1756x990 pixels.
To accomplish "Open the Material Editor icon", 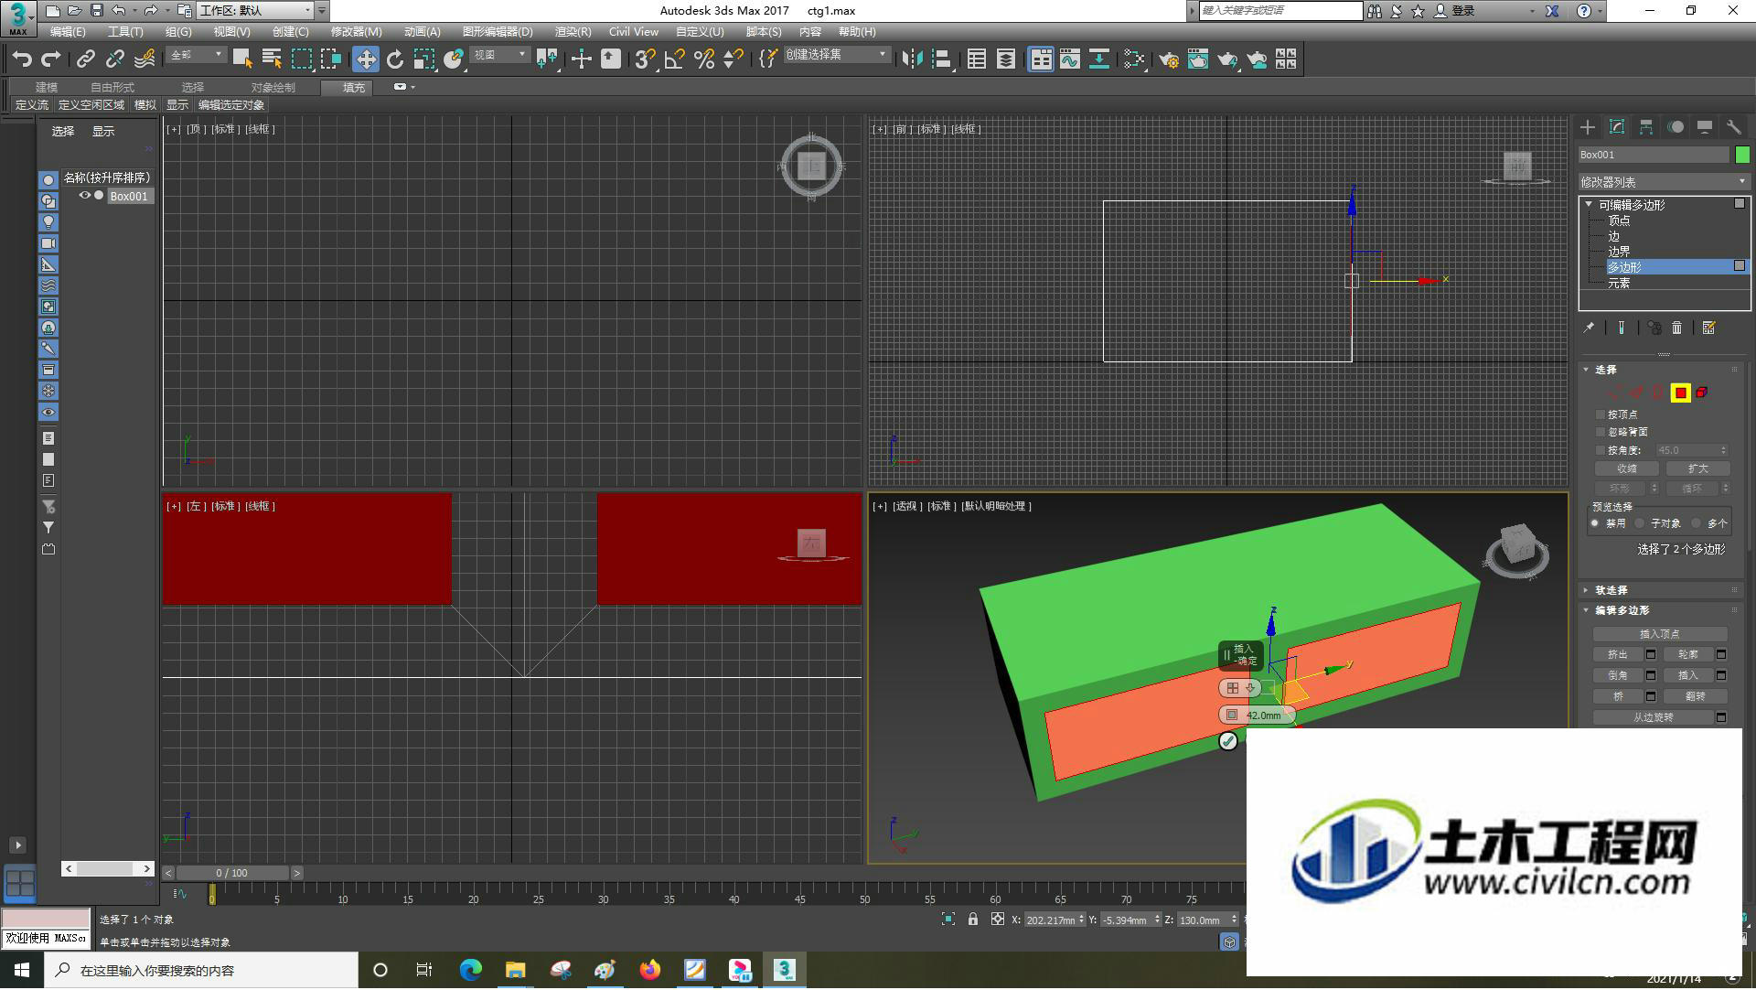I will pos(1134,59).
